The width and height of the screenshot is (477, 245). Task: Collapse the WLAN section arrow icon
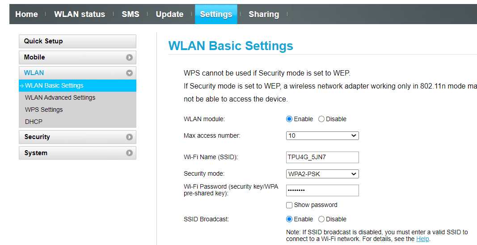click(x=129, y=73)
